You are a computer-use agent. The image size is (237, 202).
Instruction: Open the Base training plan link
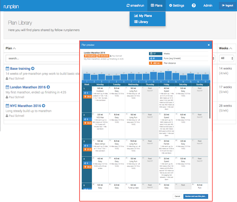point(20,69)
